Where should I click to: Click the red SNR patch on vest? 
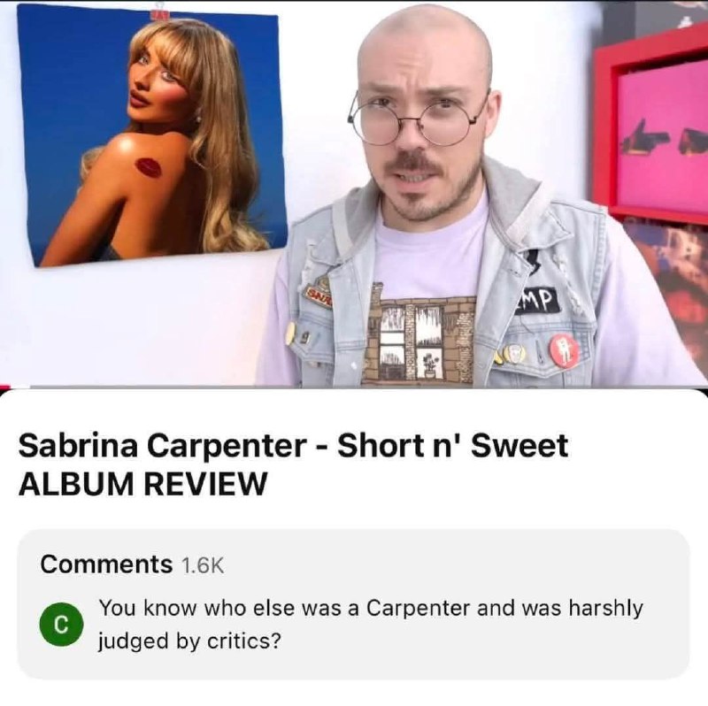(x=319, y=295)
